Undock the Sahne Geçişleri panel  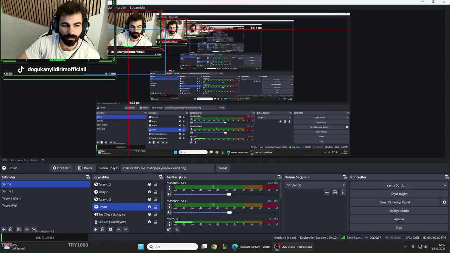point(345,177)
